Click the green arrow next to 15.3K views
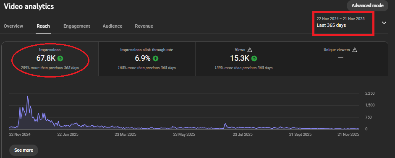 254,58
